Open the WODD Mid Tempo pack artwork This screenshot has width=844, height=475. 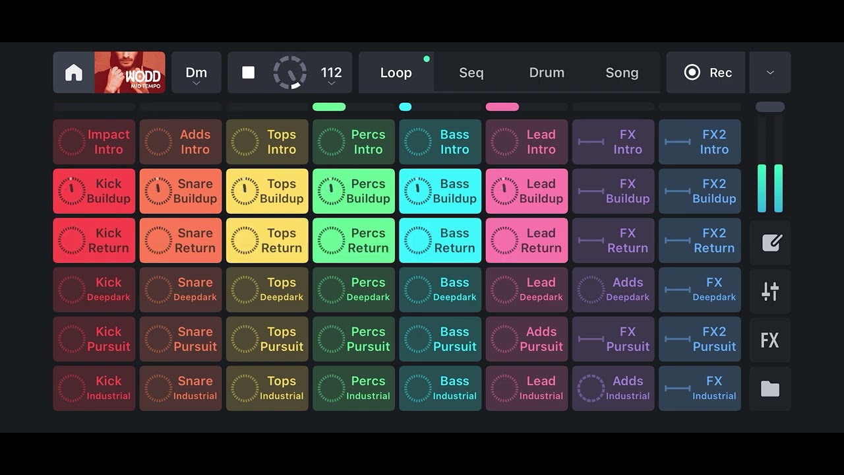pos(130,73)
